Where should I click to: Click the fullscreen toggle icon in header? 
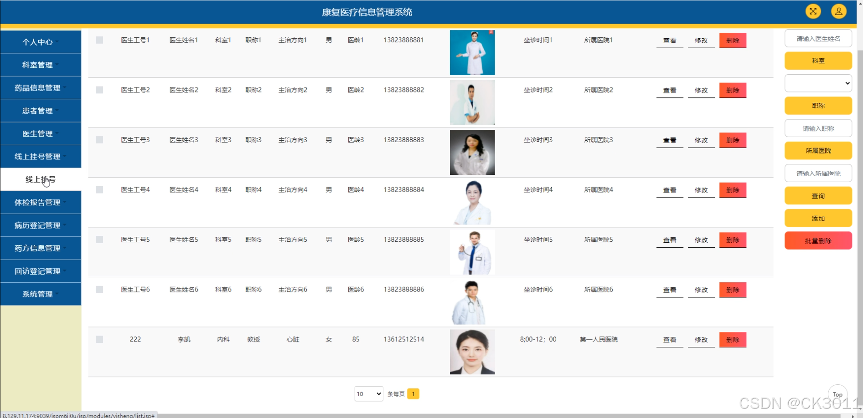[x=813, y=11]
